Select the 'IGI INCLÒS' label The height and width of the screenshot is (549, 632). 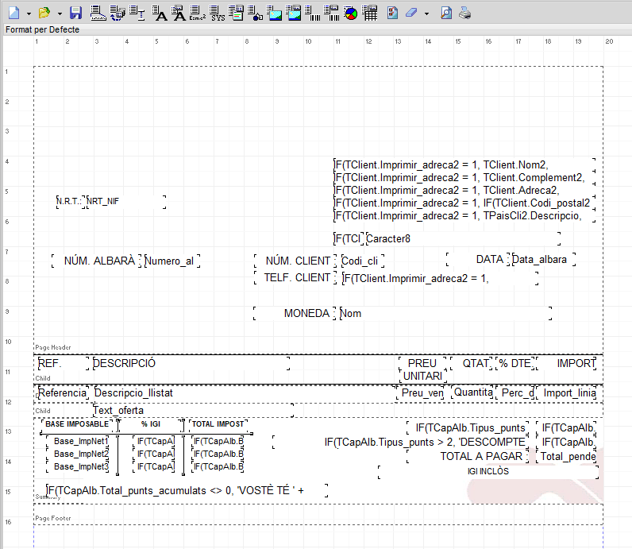488,472
